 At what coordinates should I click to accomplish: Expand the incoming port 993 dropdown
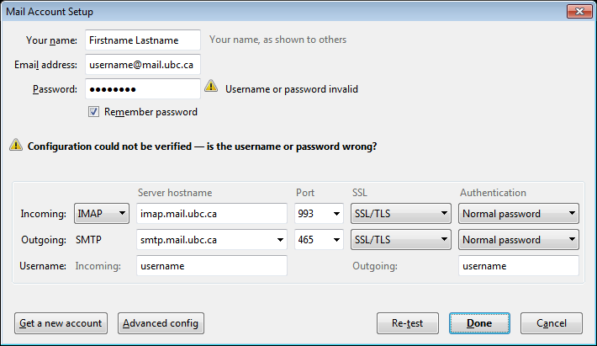(320, 214)
